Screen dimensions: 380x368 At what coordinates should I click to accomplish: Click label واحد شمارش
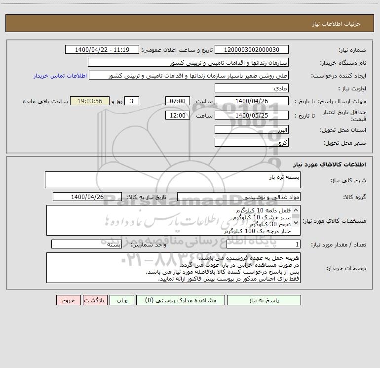[x=149, y=245]
